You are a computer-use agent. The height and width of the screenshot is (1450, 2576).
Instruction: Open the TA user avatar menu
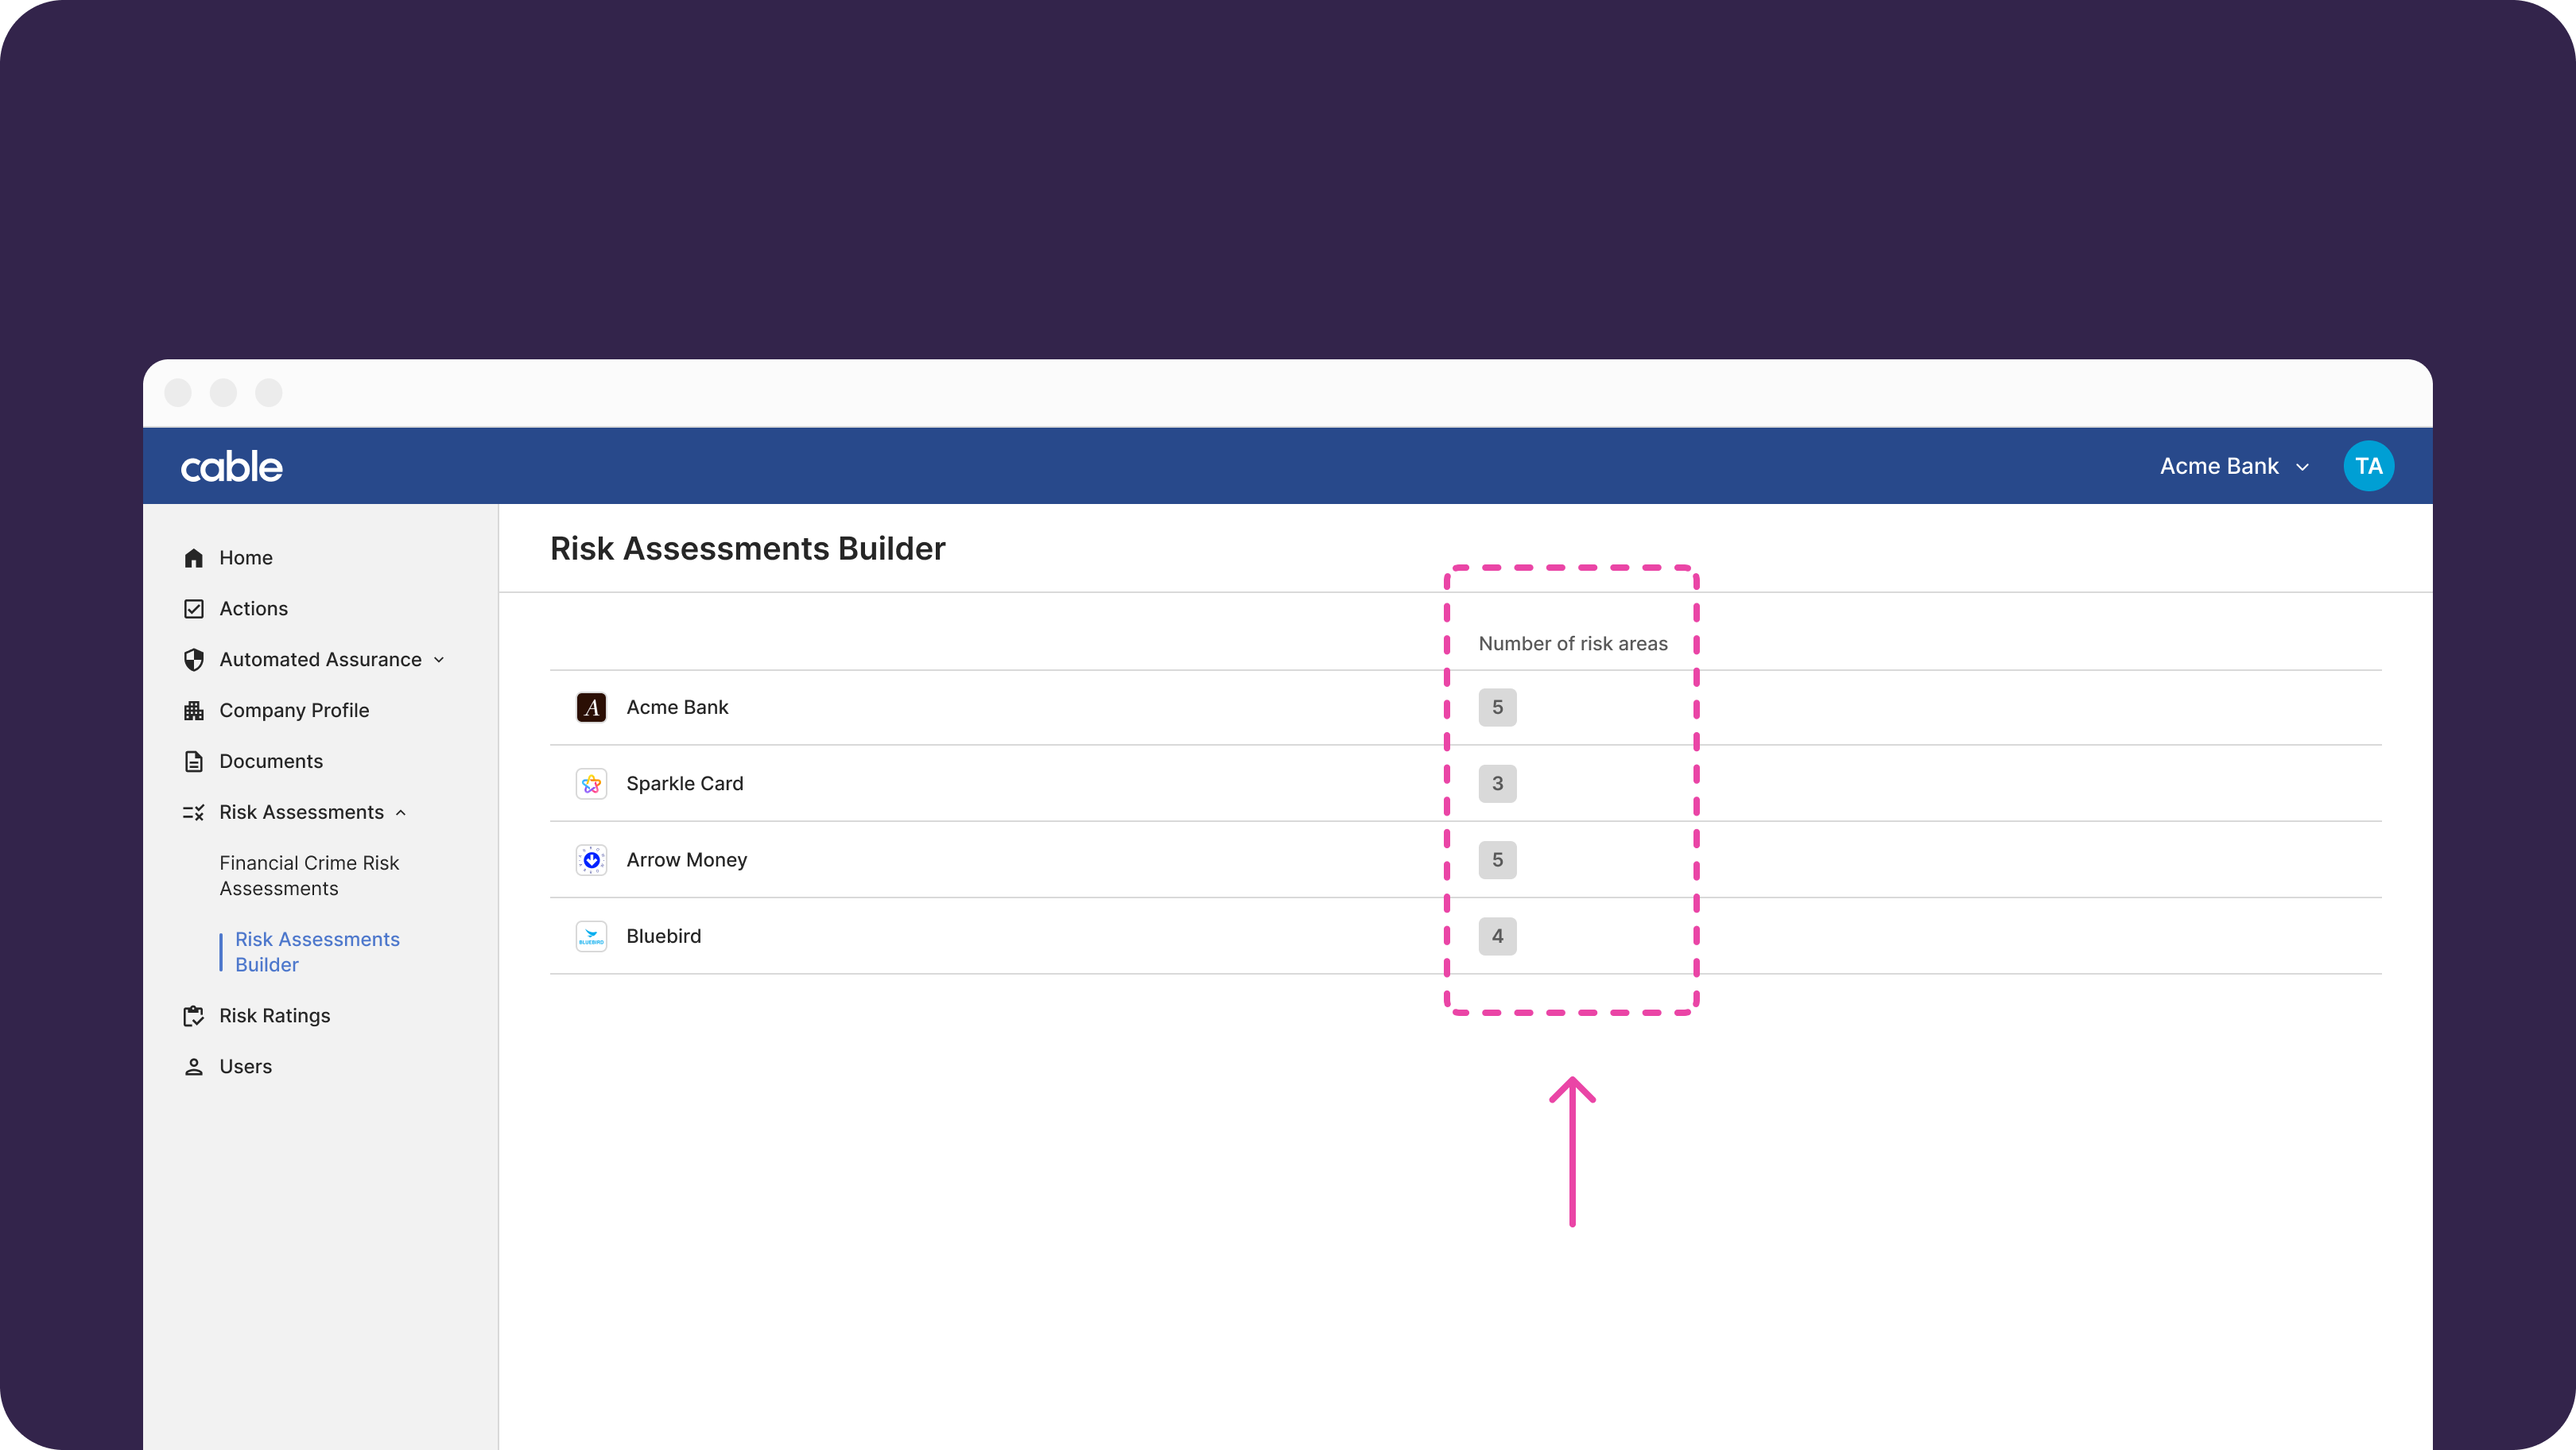pos(2368,467)
